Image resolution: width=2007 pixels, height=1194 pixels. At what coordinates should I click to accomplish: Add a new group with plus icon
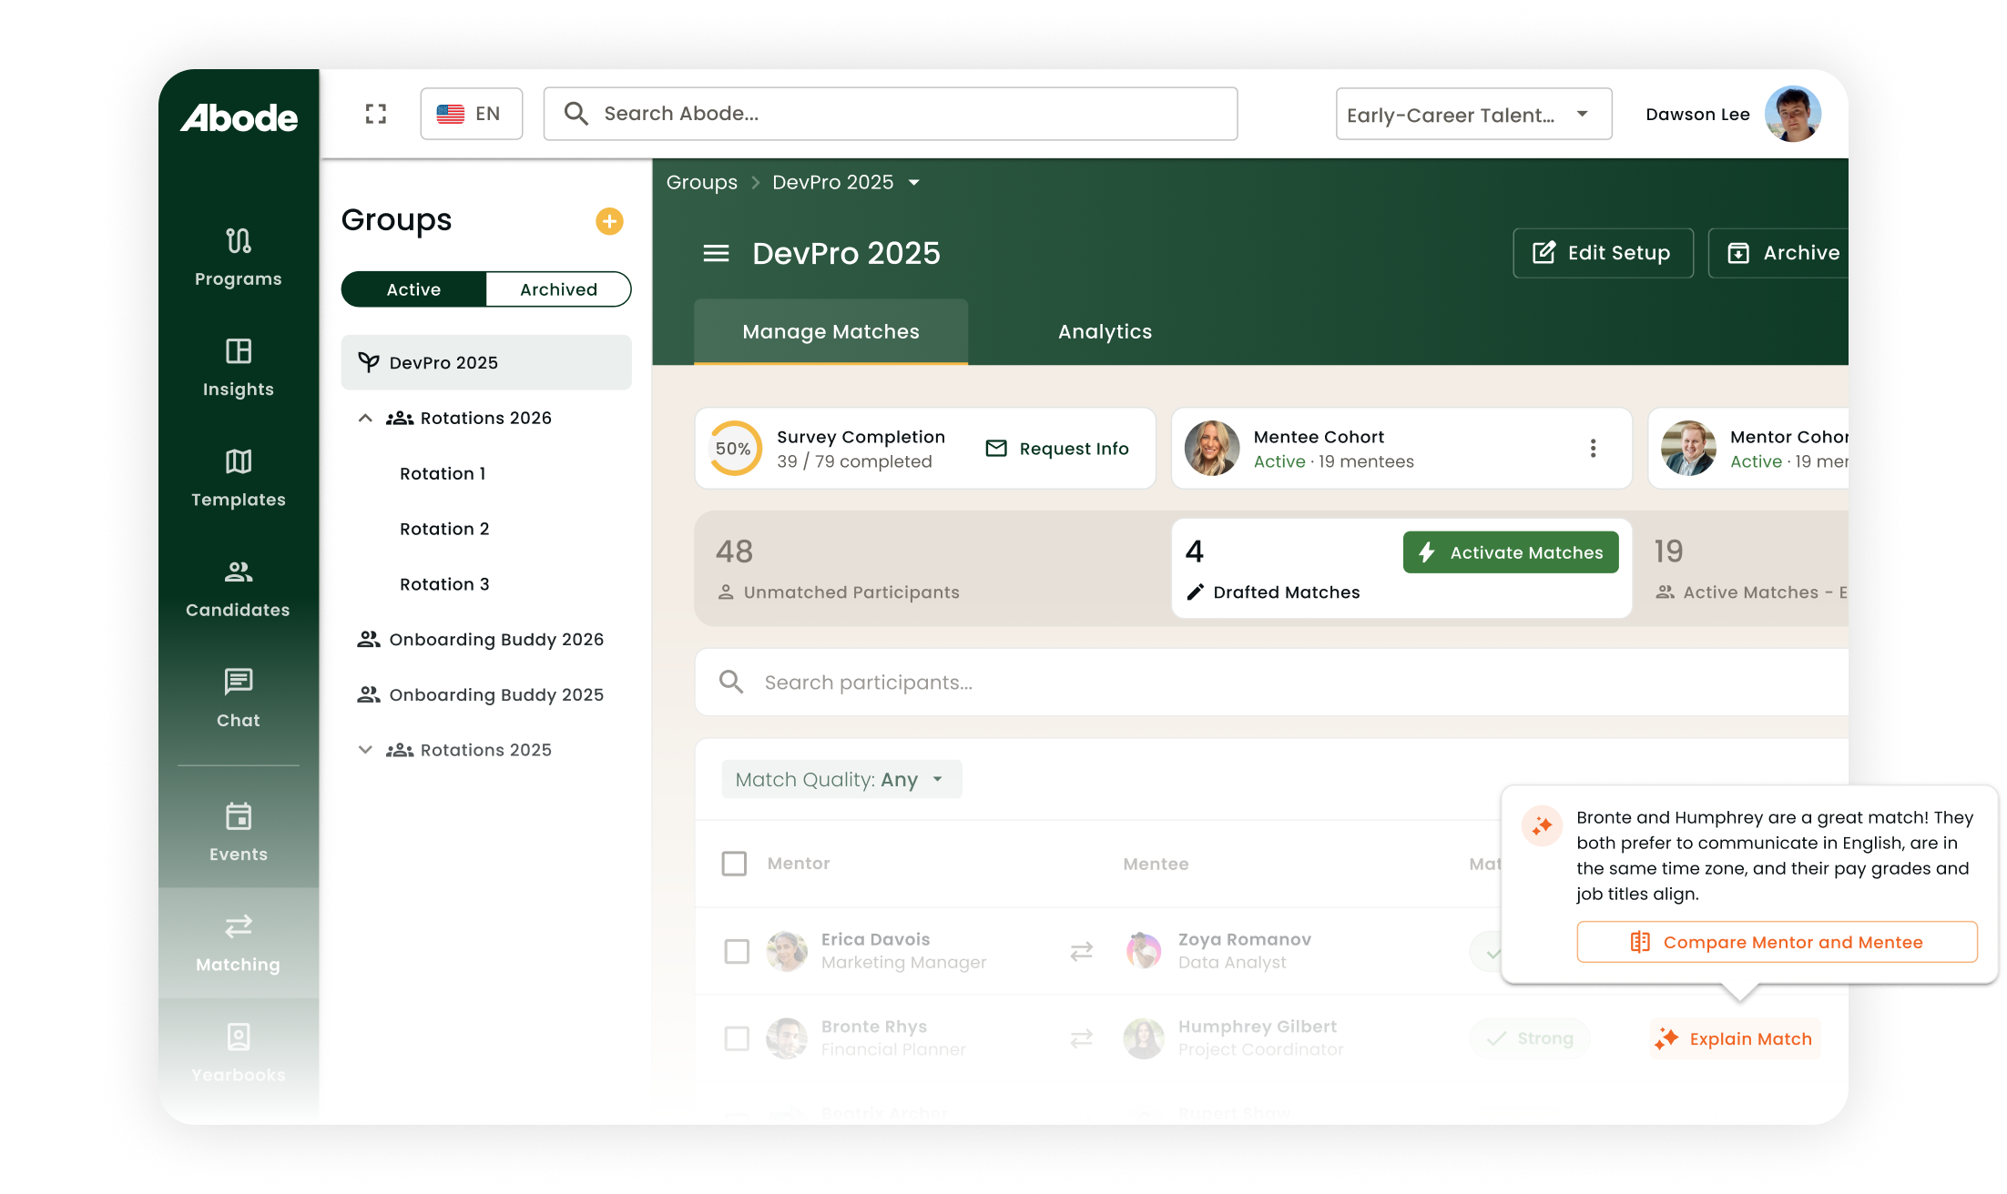609,221
